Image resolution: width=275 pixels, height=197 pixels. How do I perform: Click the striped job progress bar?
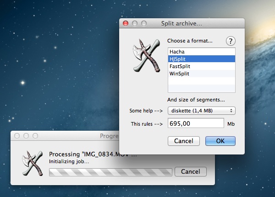[110, 172]
